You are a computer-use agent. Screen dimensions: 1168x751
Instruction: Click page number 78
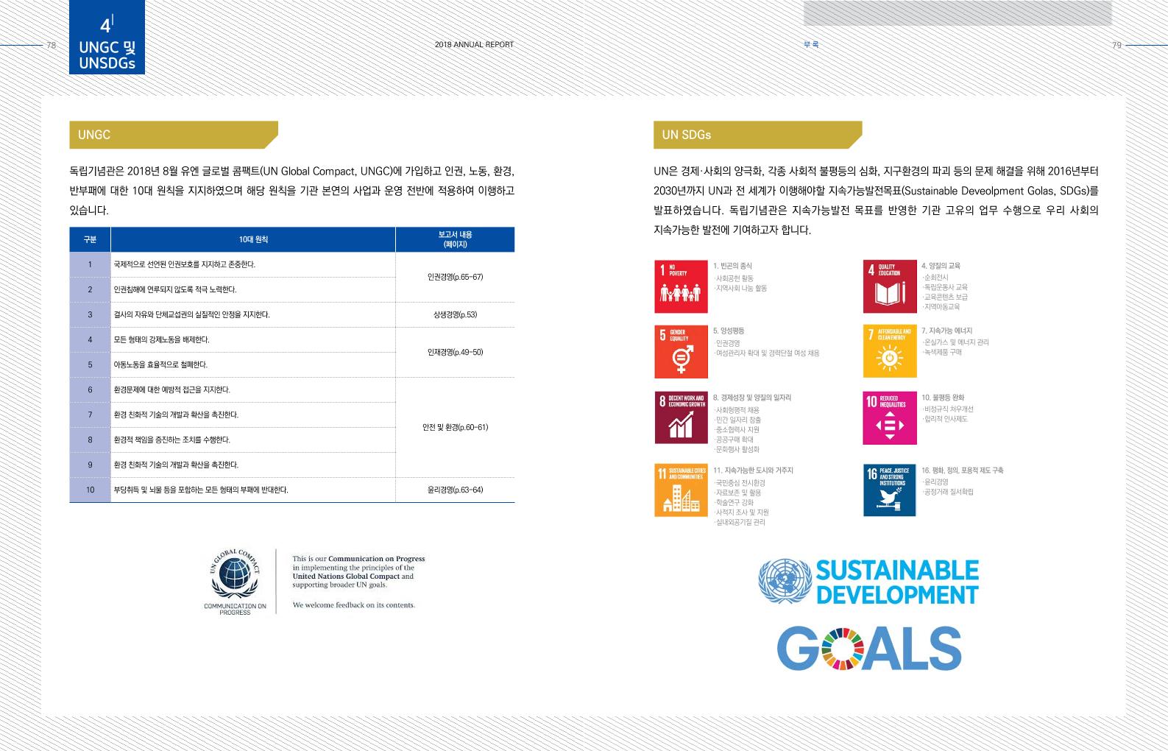tap(51, 45)
